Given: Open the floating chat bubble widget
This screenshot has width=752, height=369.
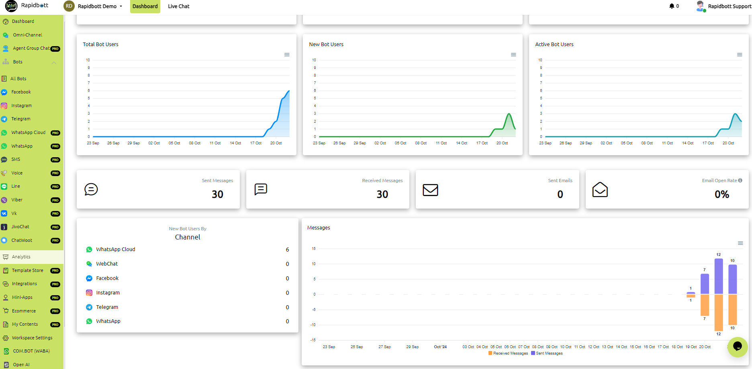Looking at the screenshot, I should point(738,347).
